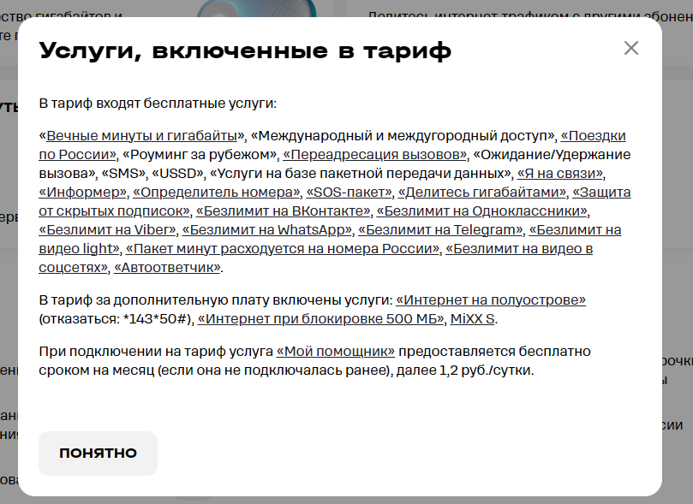Follow the «Безлимит на Viber» link

pos(107,230)
